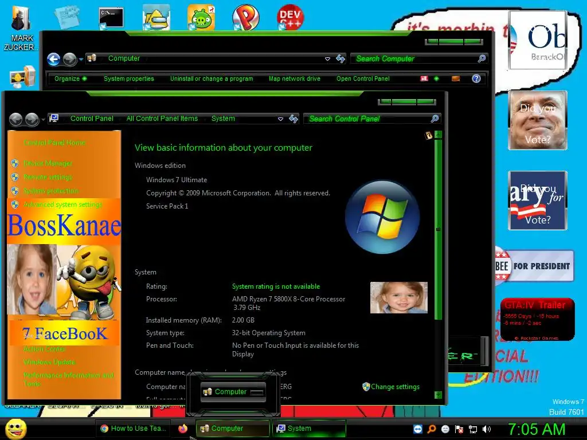Screen dimensions: 587x440
Task: Launch the DEV C++ desktop shortcut
Action: click(290, 17)
